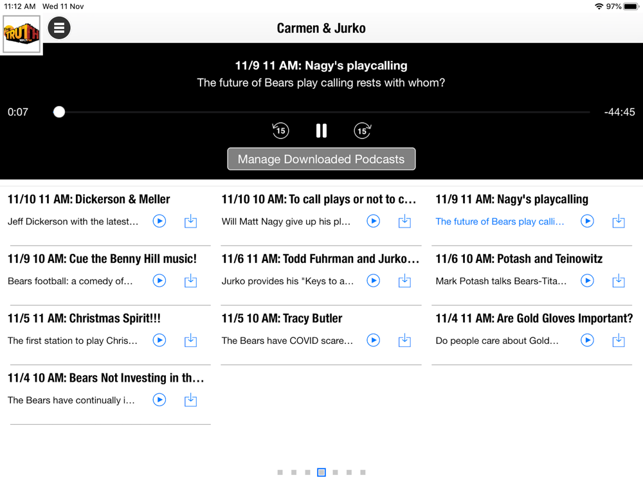
Task: Download Christmas Spirit!!! episode
Action: pyautogui.click(x=191, y=340)
